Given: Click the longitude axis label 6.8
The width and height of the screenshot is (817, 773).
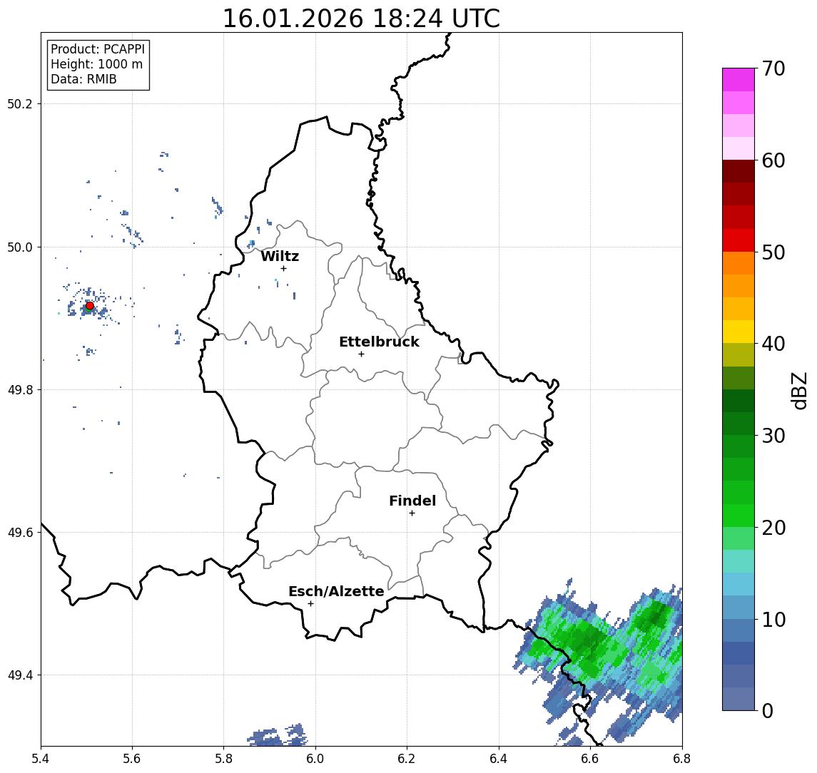Looking at the screenshot, I should pyautogui.click(x=682, y=759).
